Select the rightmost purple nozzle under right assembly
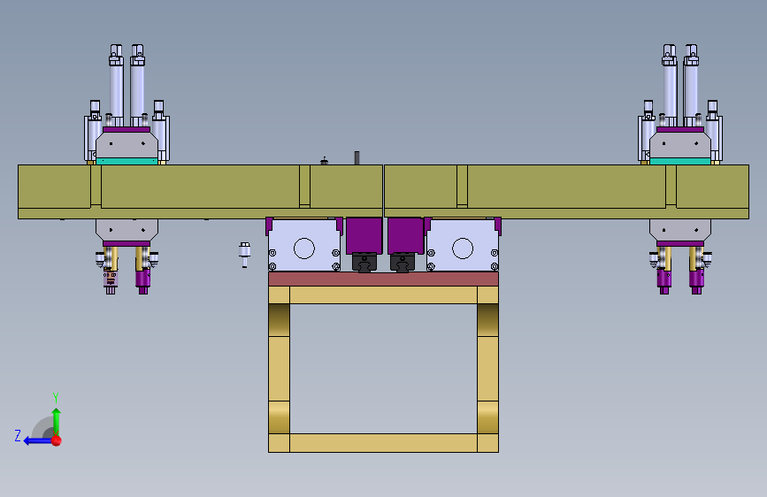767x497 pixels. pos(696,281)
